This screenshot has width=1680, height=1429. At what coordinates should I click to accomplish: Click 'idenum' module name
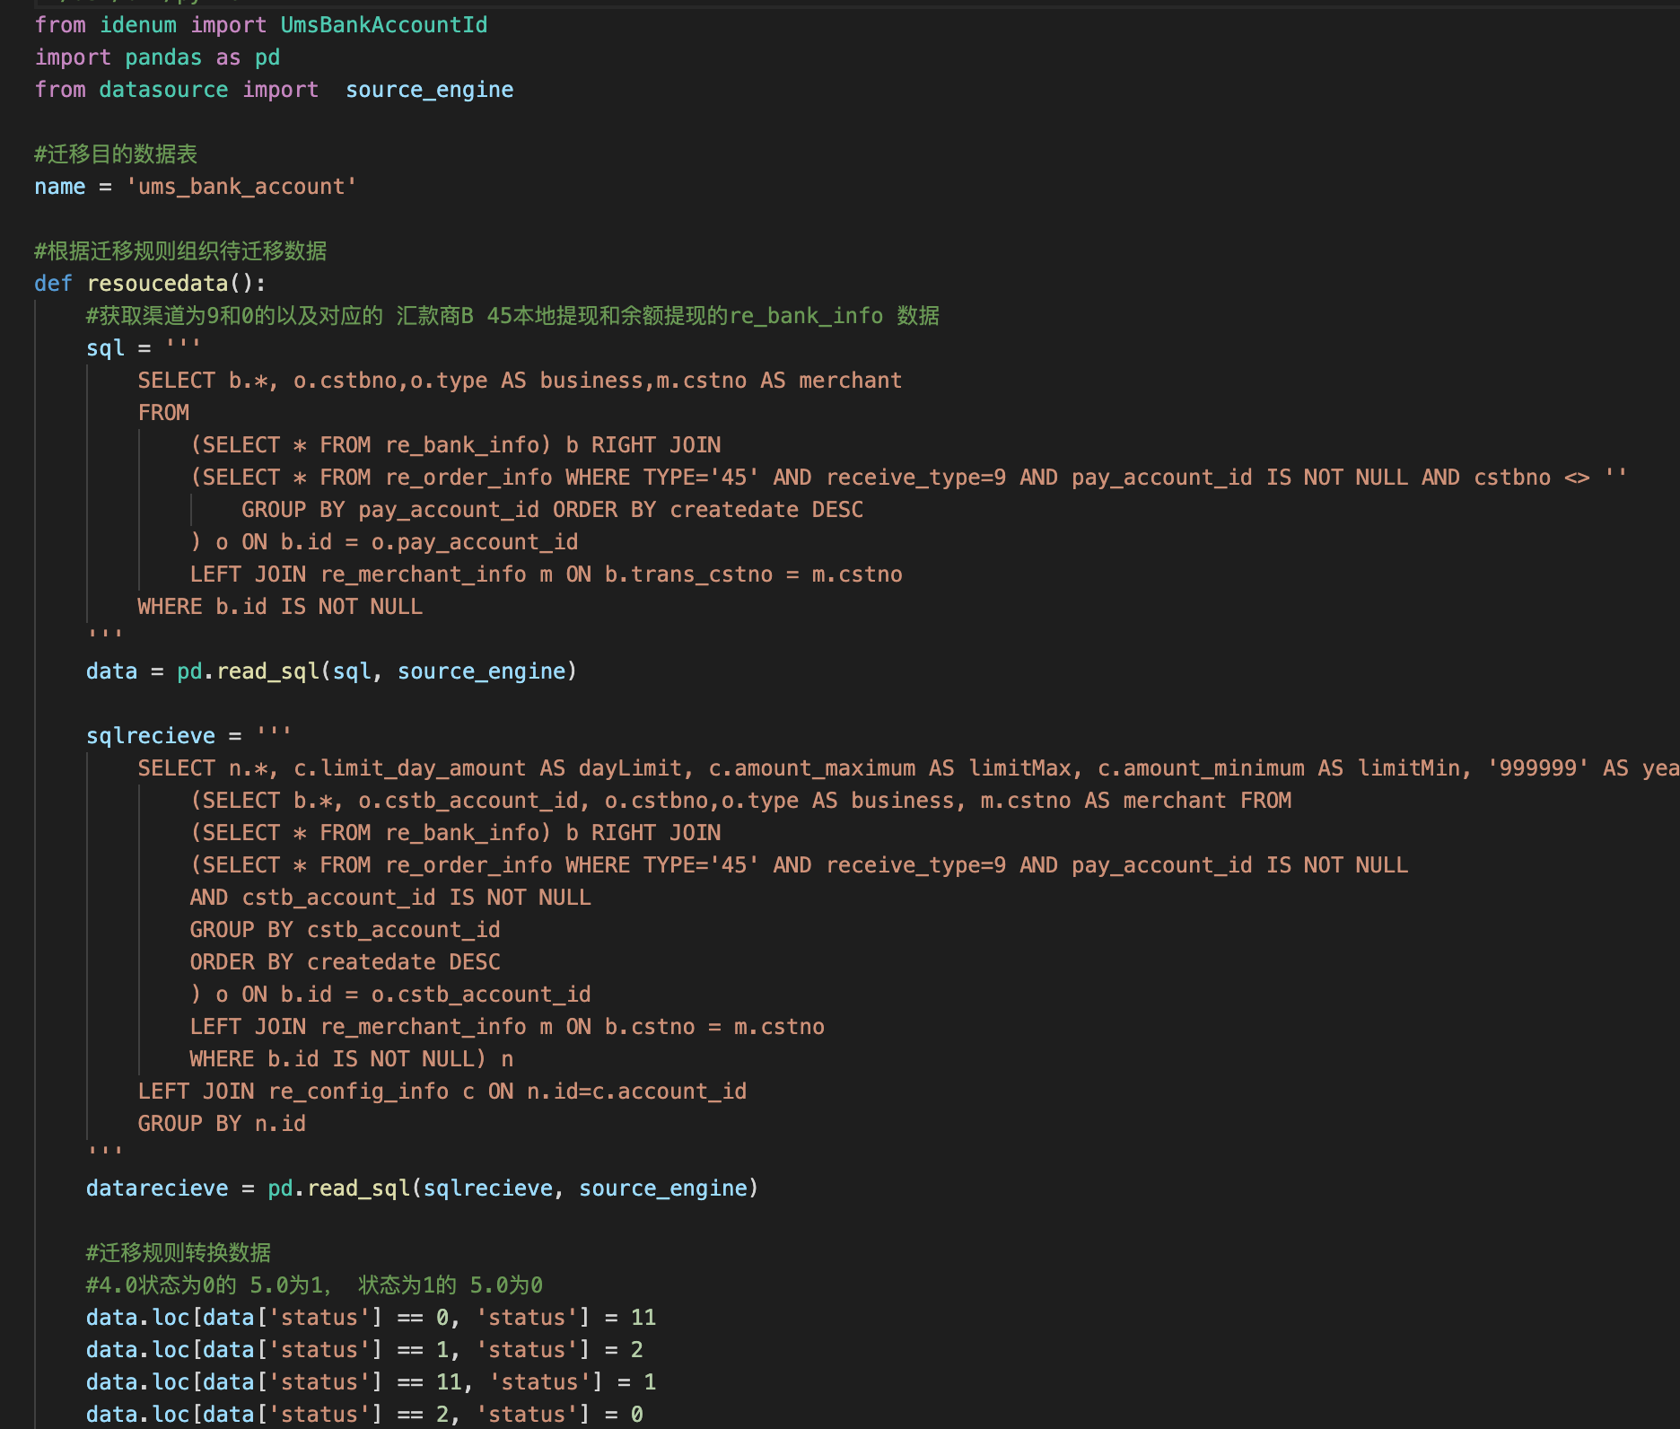138,25
